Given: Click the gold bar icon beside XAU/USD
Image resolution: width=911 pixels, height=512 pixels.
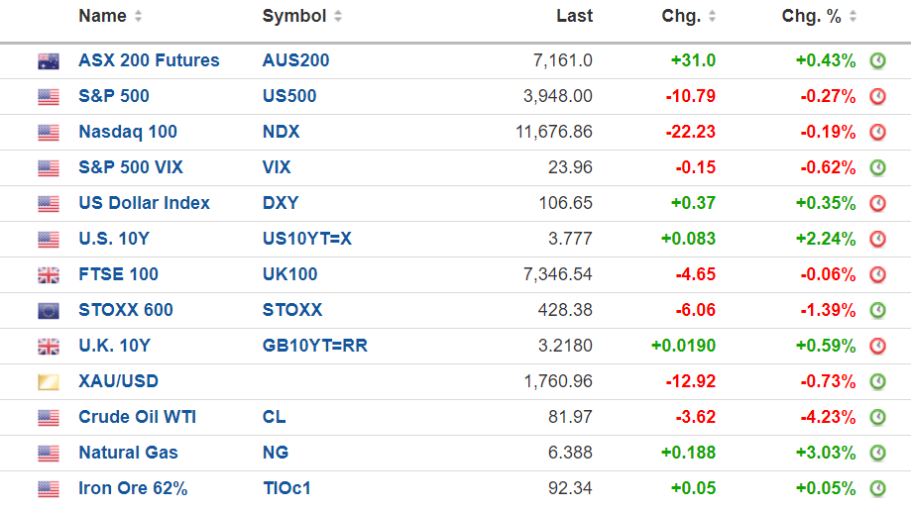Looking at the screenshot, I should click(49, 381).
